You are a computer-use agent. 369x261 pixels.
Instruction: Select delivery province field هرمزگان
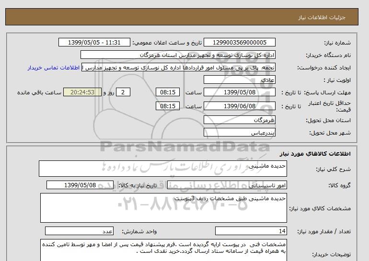click(239, 120)
